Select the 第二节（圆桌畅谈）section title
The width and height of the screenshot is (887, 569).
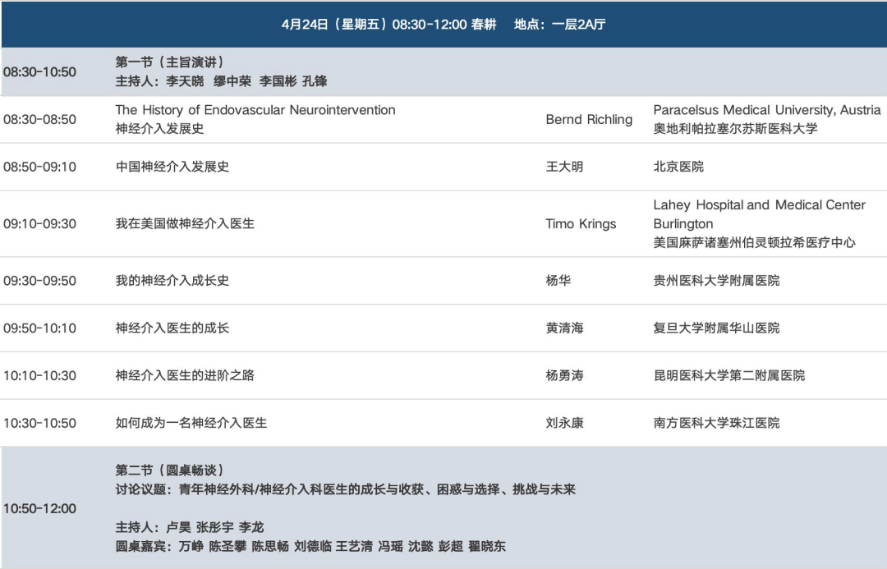(170, 470)
